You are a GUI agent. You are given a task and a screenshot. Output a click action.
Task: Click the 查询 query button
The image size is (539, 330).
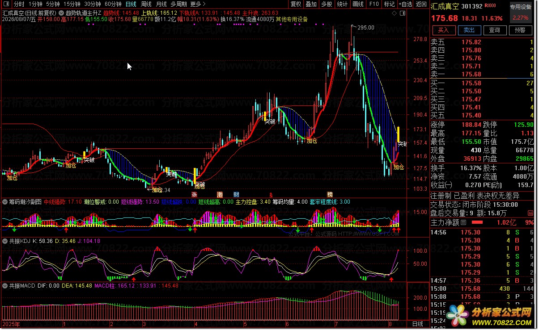pyautogui.click(x=495, y=30)
